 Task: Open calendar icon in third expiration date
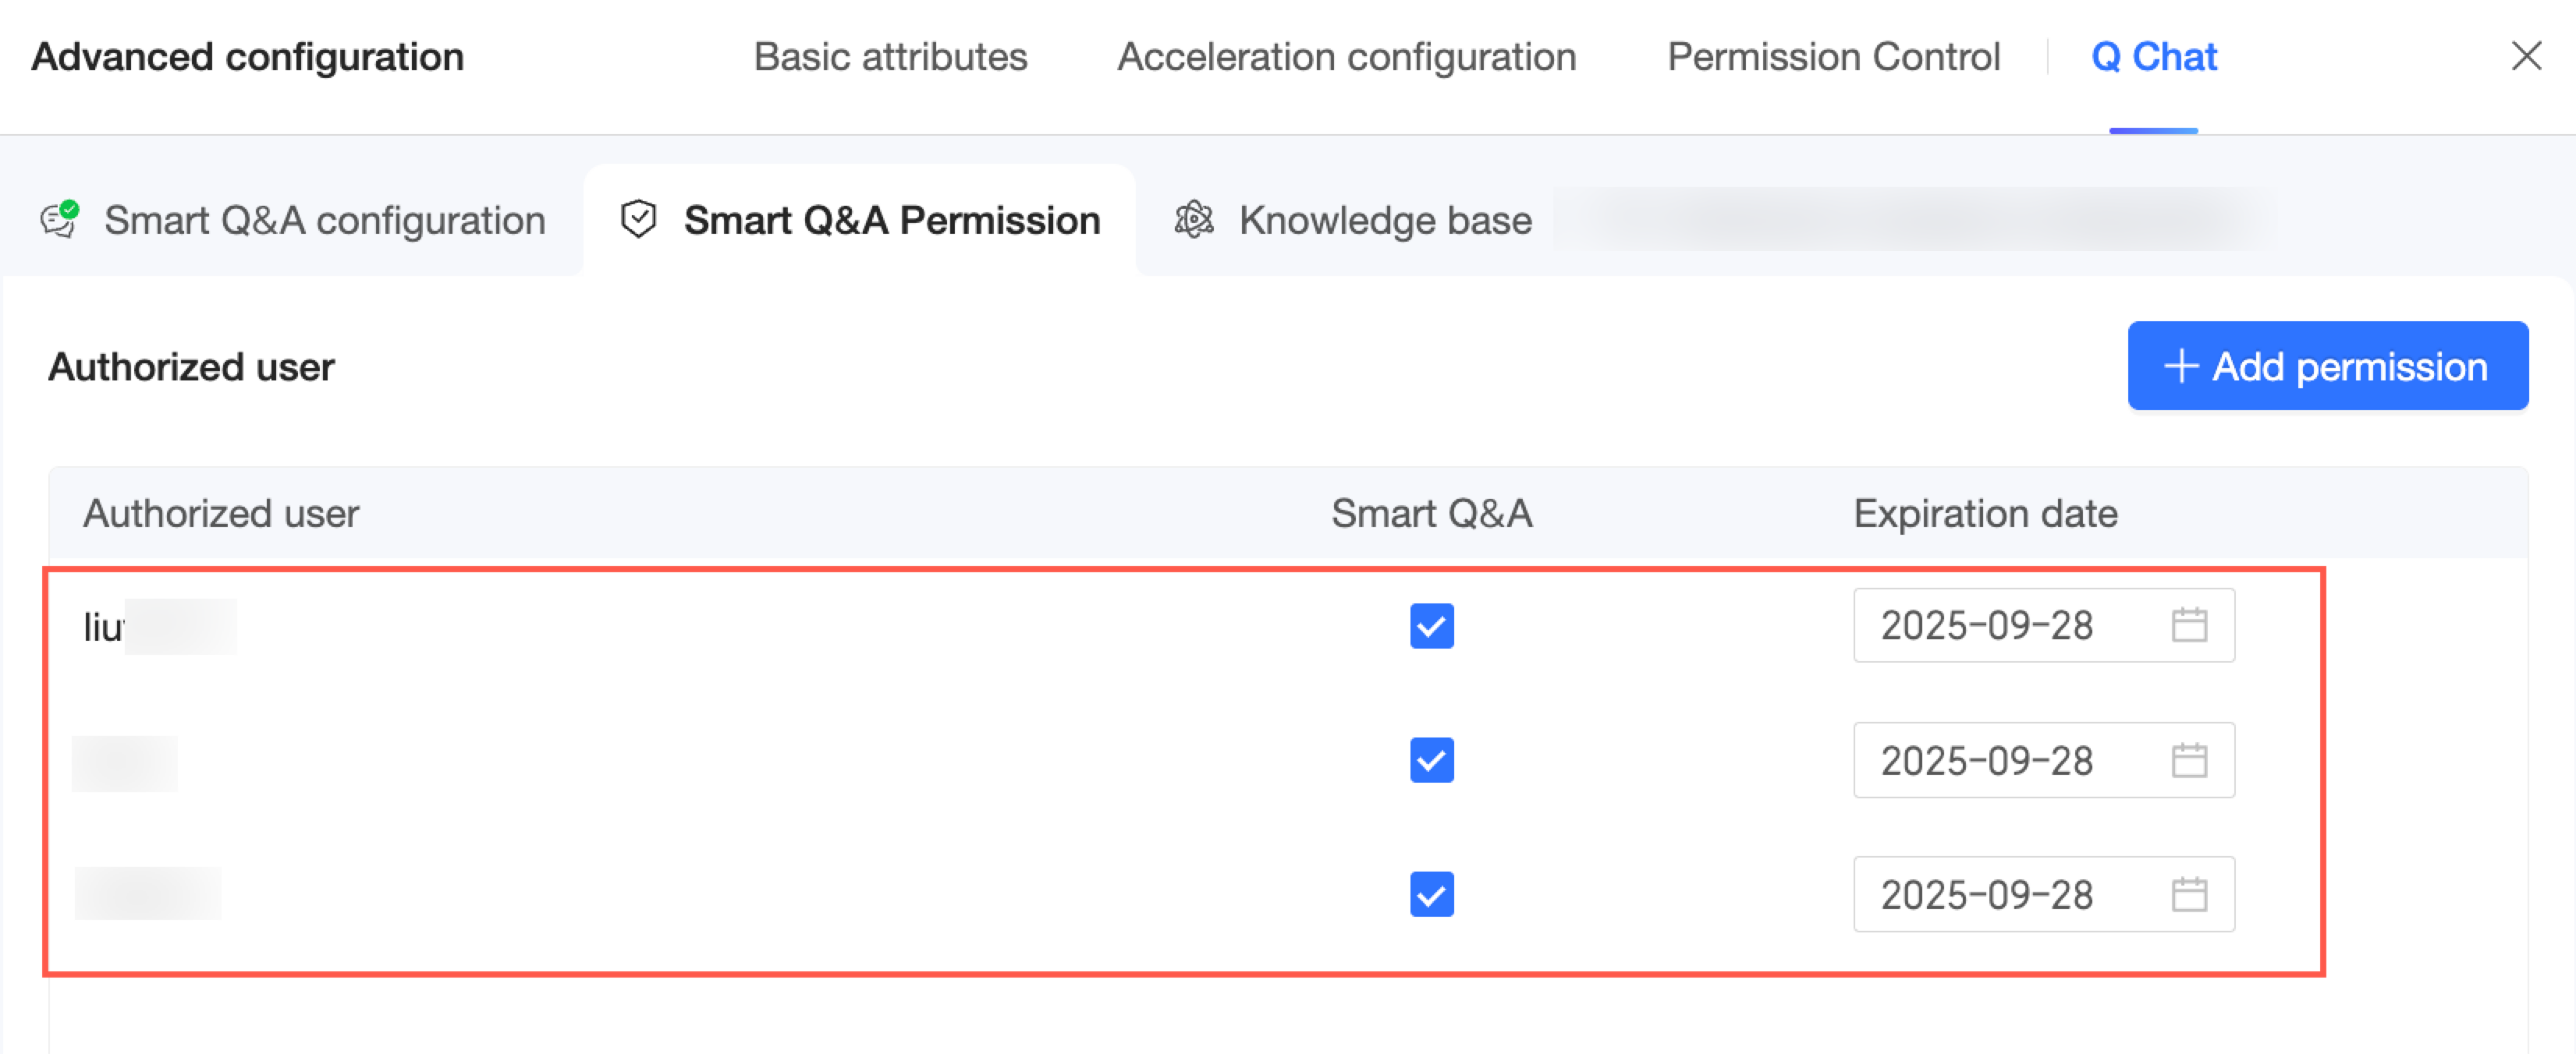pos(2189,894)
